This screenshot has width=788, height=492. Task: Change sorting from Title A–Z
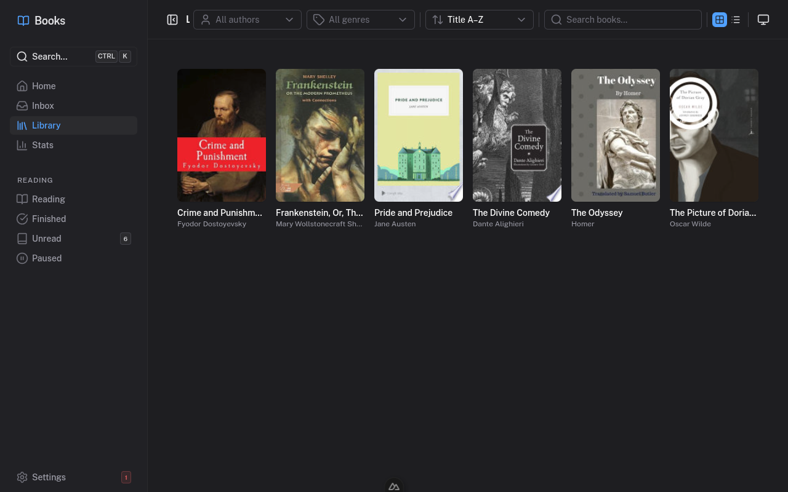[x=480, y=19]
